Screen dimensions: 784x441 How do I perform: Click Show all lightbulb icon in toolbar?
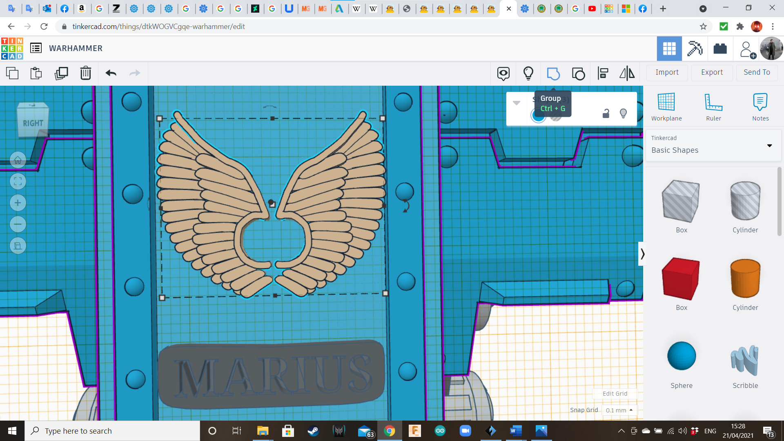point(528,73)
